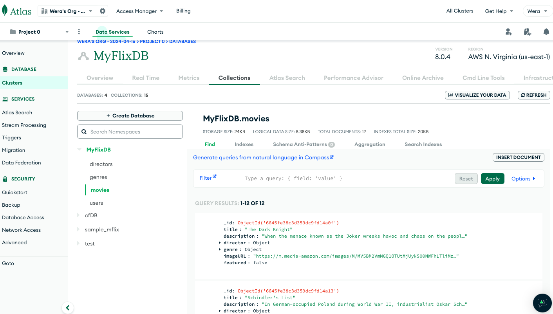Image resolution: width=553 pixels, height=314 pixels.
Task: Click the Compass external link icon
Action: (x=332, y=157)
